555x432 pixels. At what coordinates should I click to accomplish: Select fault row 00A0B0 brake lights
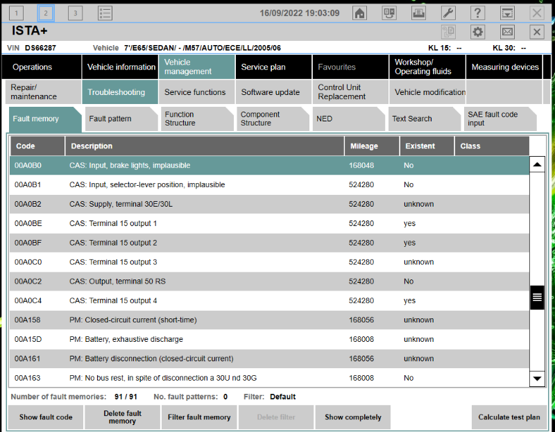[269, 166]
